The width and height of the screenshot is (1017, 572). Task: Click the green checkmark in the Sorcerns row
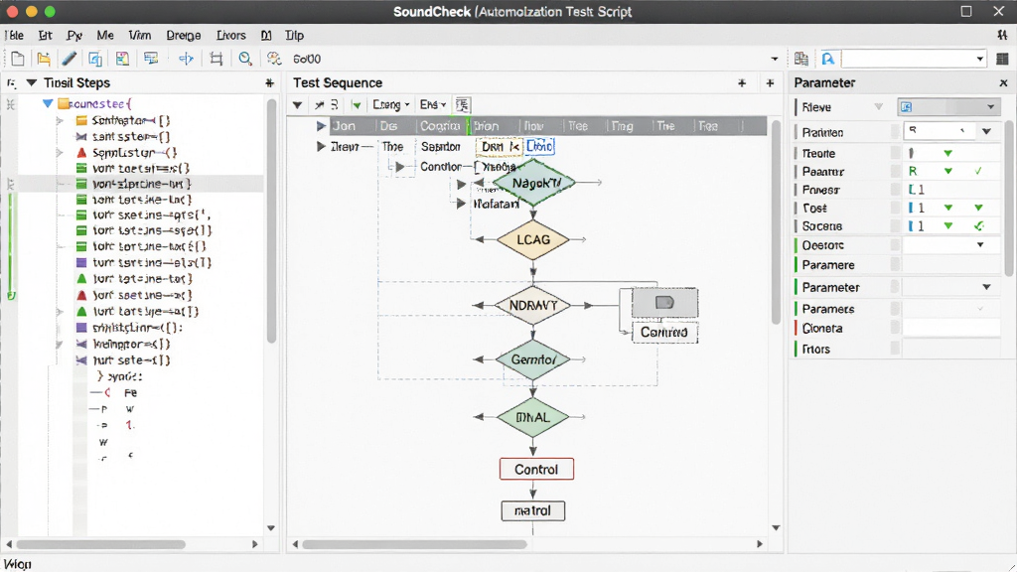point(978,225)
